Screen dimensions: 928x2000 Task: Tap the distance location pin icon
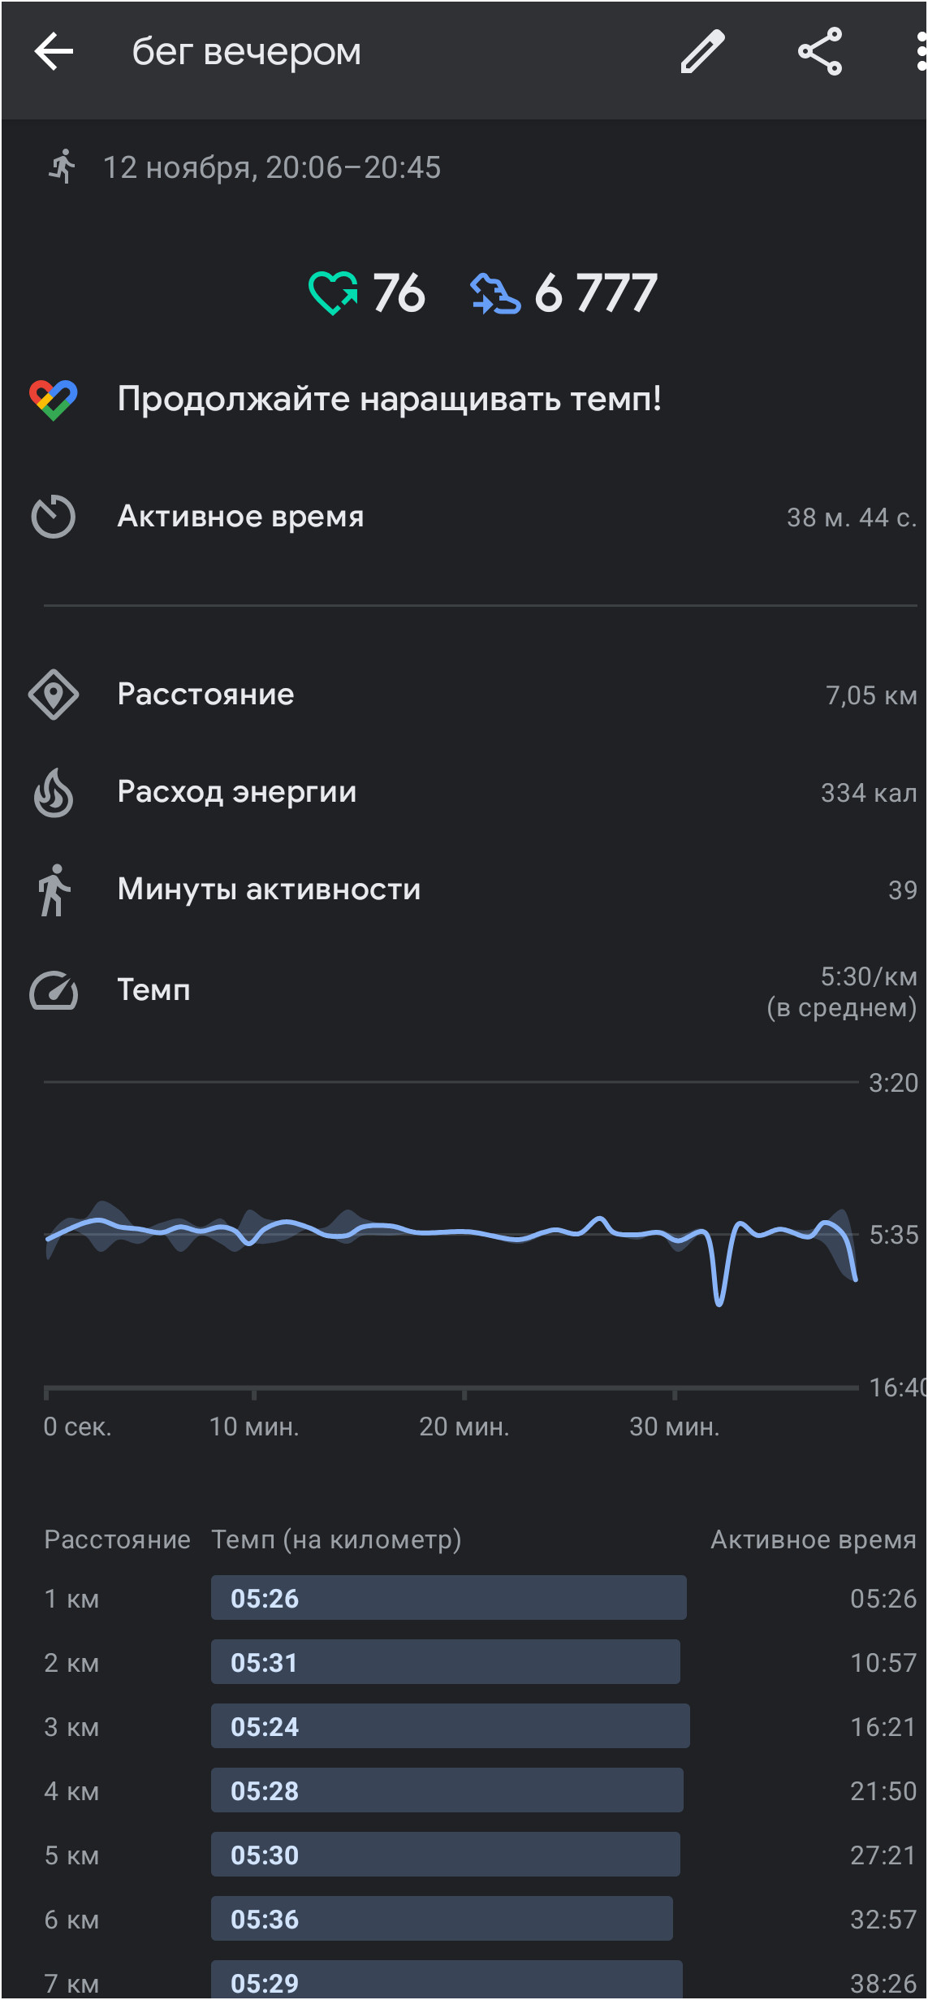tap(54, 695)
